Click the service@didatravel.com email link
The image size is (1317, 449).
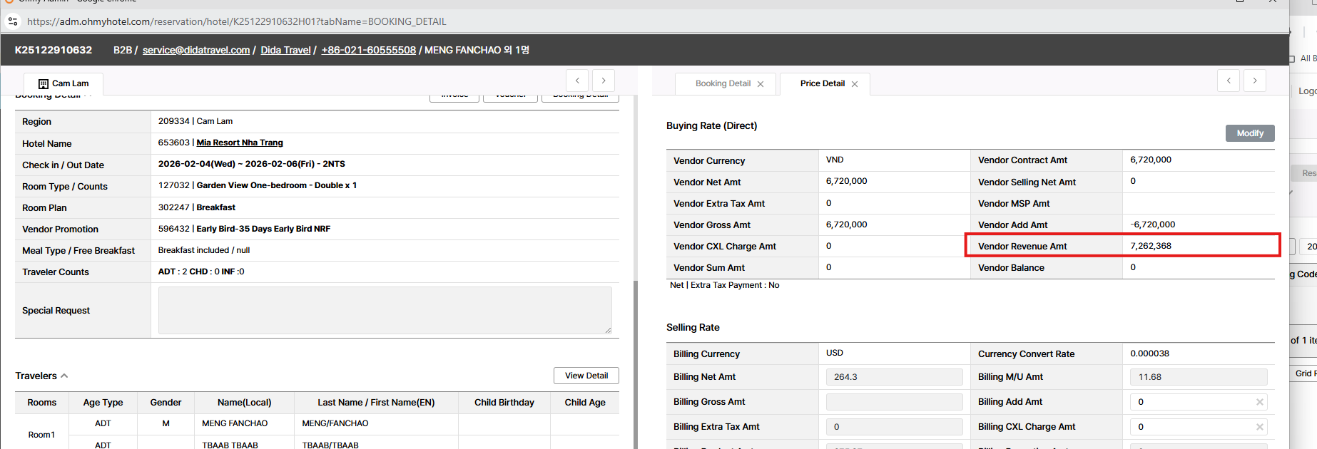coord(196,50)
